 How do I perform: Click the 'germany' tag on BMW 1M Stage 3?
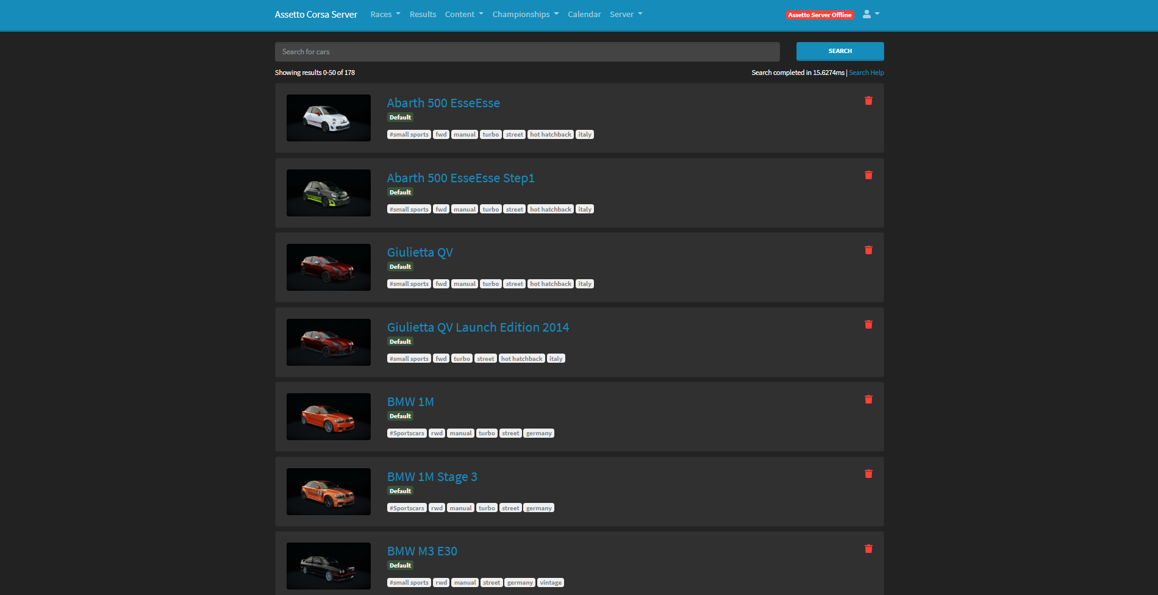(539, 508)
